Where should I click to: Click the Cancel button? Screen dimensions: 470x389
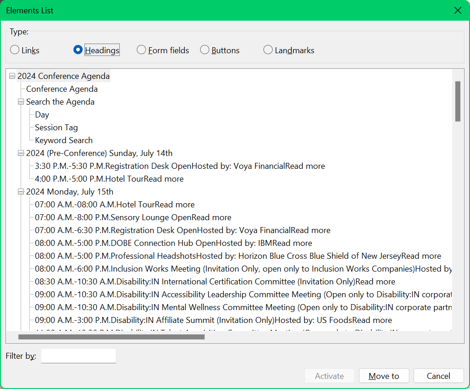coord(438,376)
